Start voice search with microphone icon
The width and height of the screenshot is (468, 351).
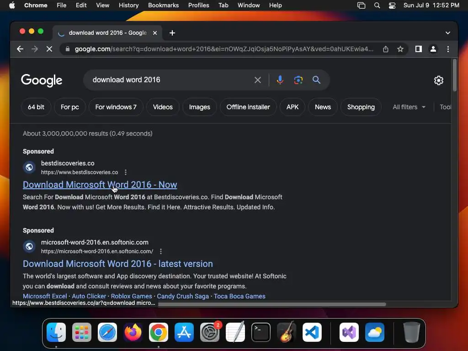click(x=280, y=80)
